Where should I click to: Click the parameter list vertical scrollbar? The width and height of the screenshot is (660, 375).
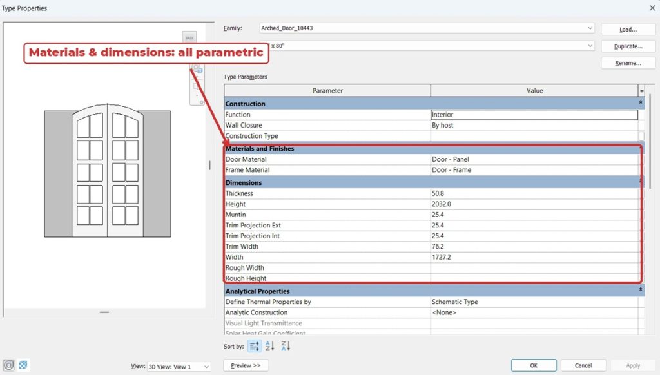[651, 141]
